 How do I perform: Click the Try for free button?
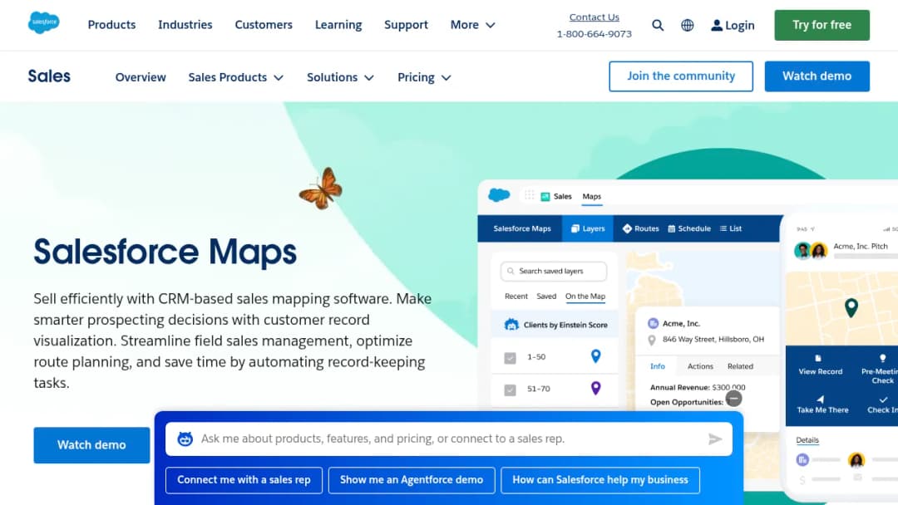(x=822, y=25)
